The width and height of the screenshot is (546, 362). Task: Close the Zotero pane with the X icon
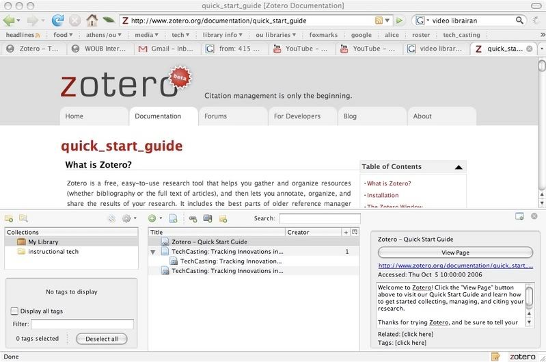[x=534, y=216]
